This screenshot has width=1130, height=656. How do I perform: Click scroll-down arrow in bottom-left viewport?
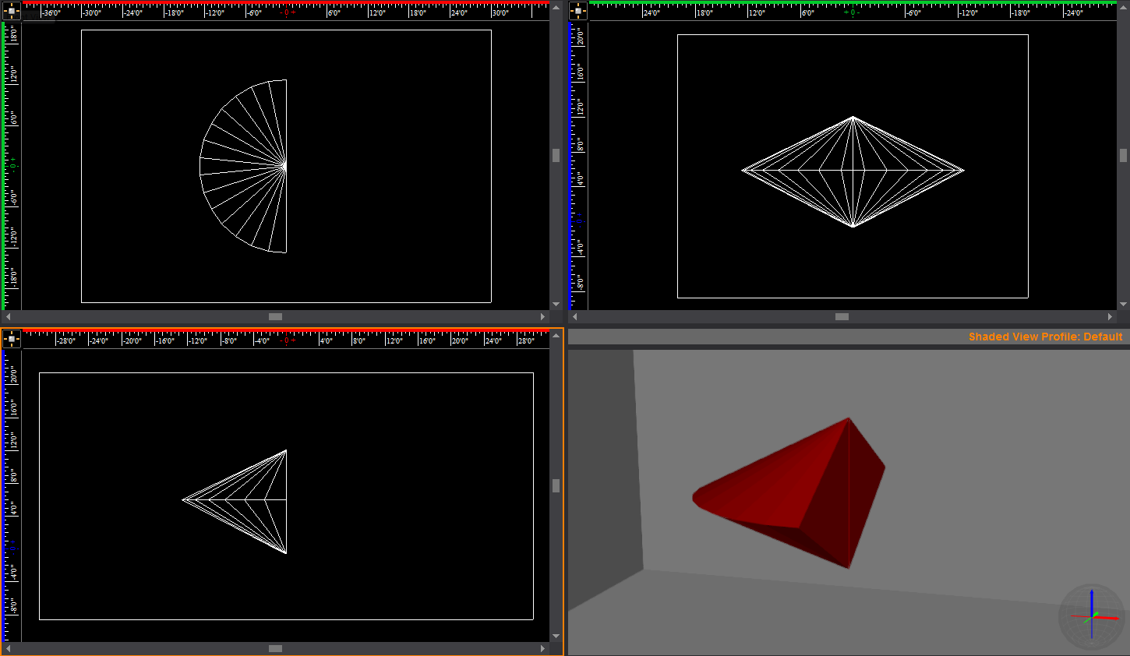556,636
